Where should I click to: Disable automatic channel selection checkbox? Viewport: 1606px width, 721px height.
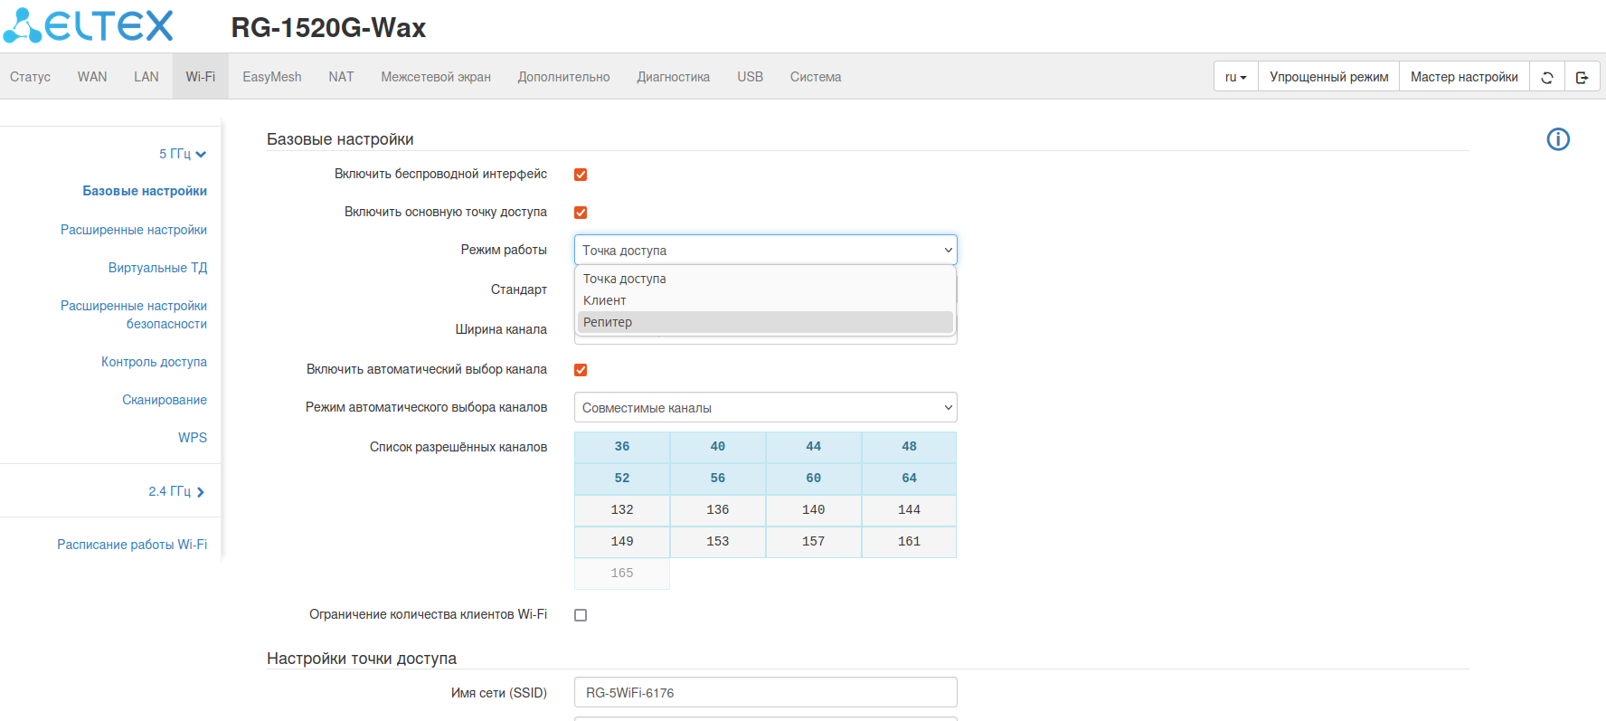(581, 370)
